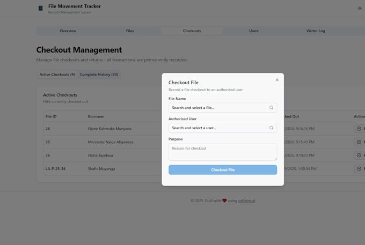Click return icon for Elisha Tayebwa row

(x=359, y=155)
